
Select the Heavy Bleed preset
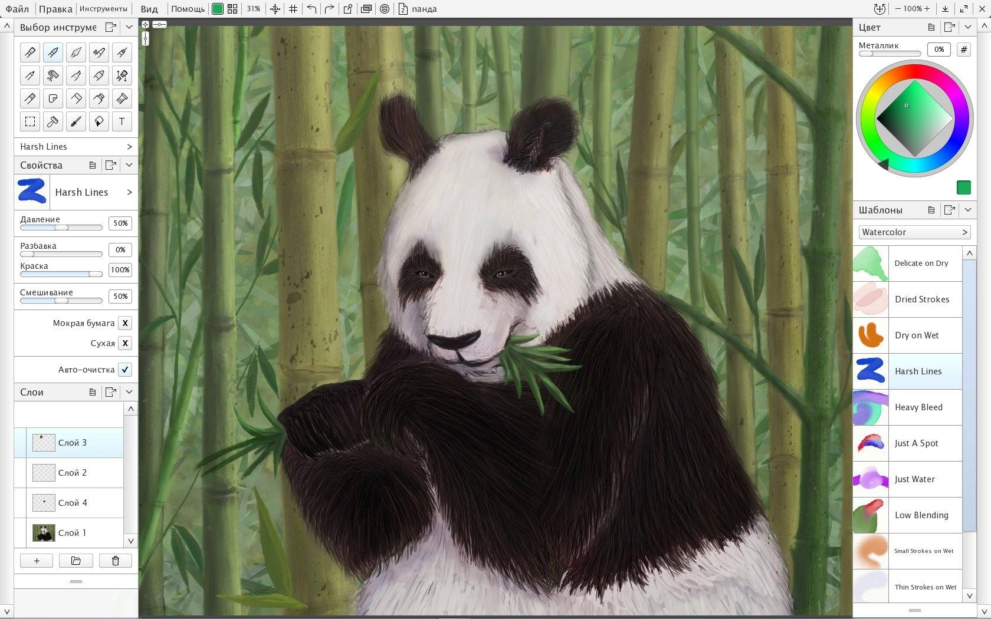[x=908, y=407]
